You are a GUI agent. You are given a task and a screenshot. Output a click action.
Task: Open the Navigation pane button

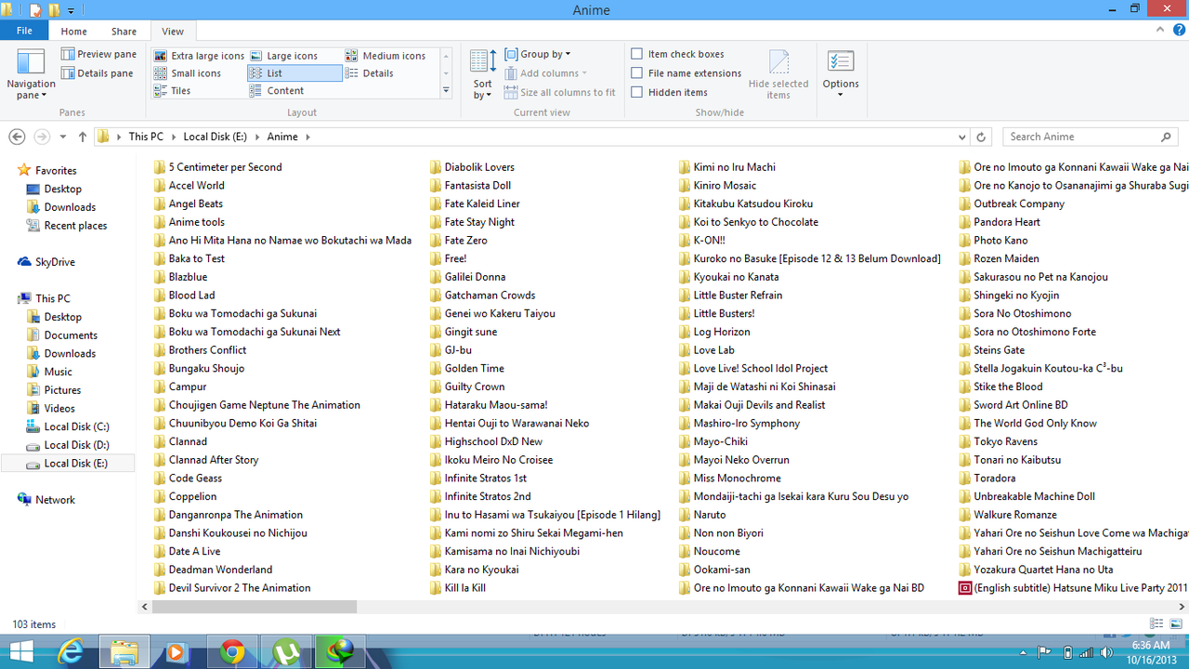[x=31, y=73]
